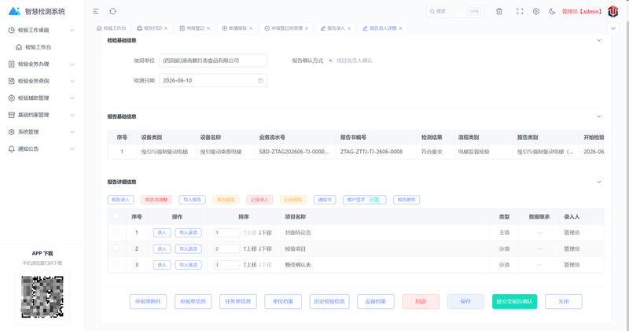
Task: Click the green 提交至报告确认 button
Action: tap(514, 301)
